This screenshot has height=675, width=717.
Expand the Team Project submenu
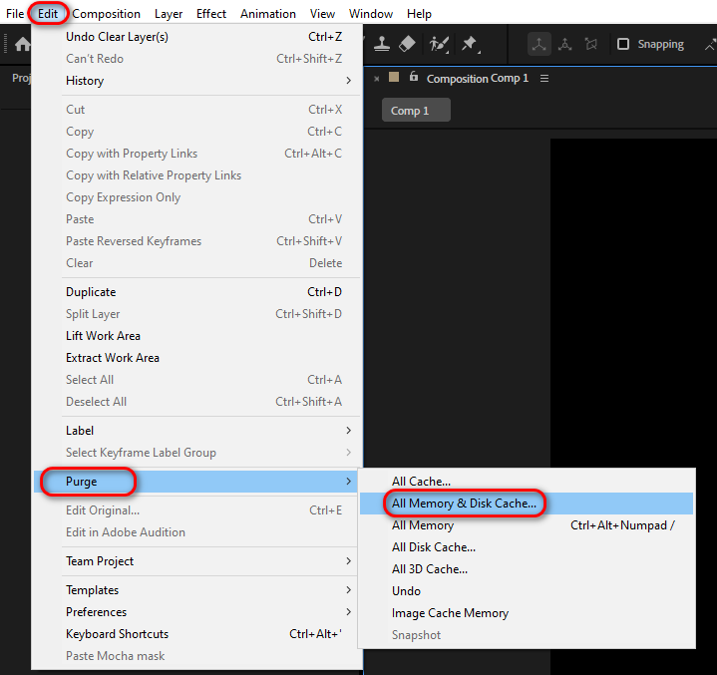(x=197, y=561)
